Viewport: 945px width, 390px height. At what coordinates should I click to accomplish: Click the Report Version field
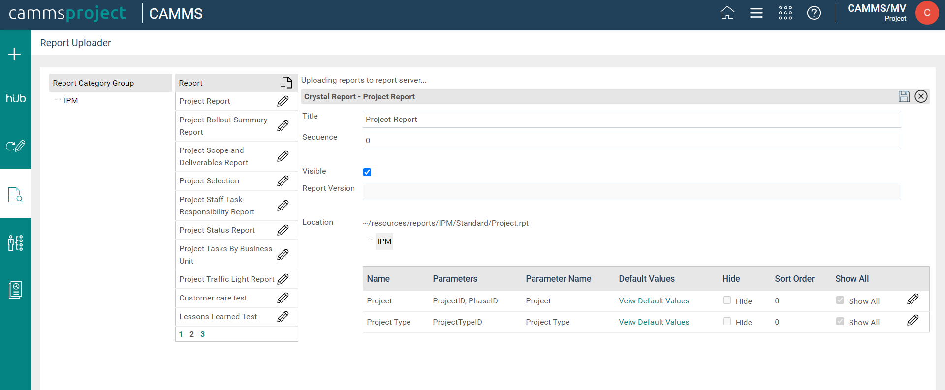coord(631,192)
